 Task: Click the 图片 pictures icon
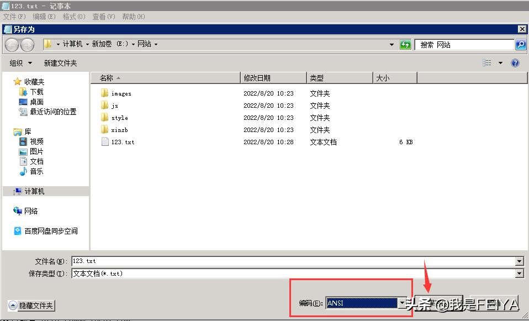coord(23,151)
